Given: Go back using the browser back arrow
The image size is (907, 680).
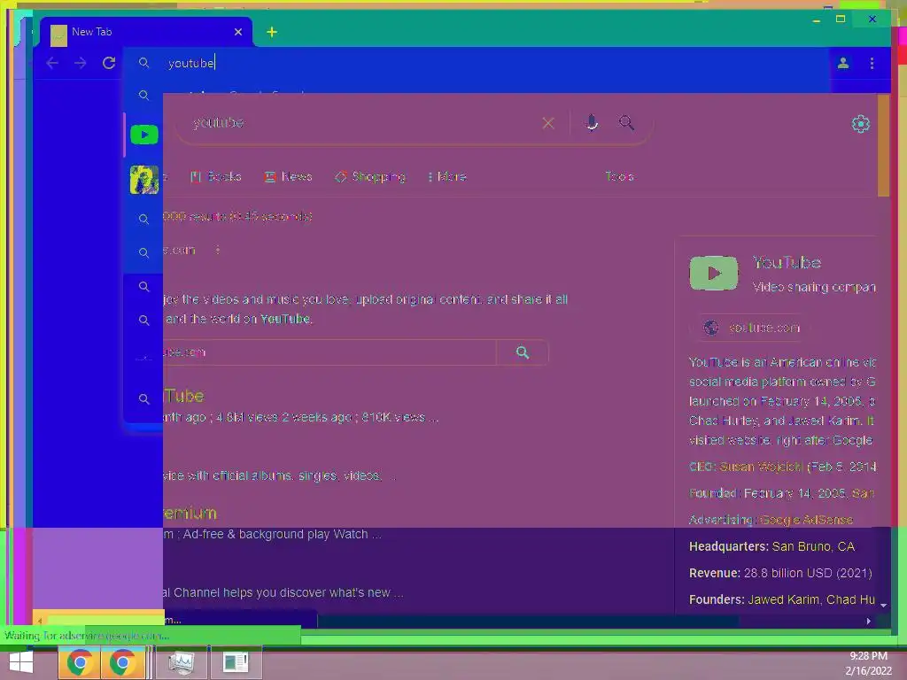Looking at the screenshot, I should point(52,63).
